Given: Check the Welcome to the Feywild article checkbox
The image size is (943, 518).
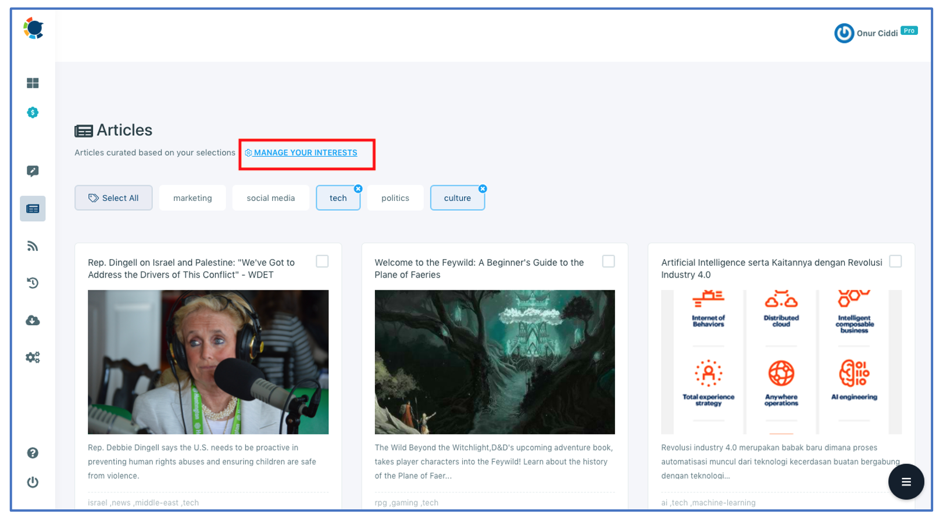Looking at the screenshot, I should (608, 261).
